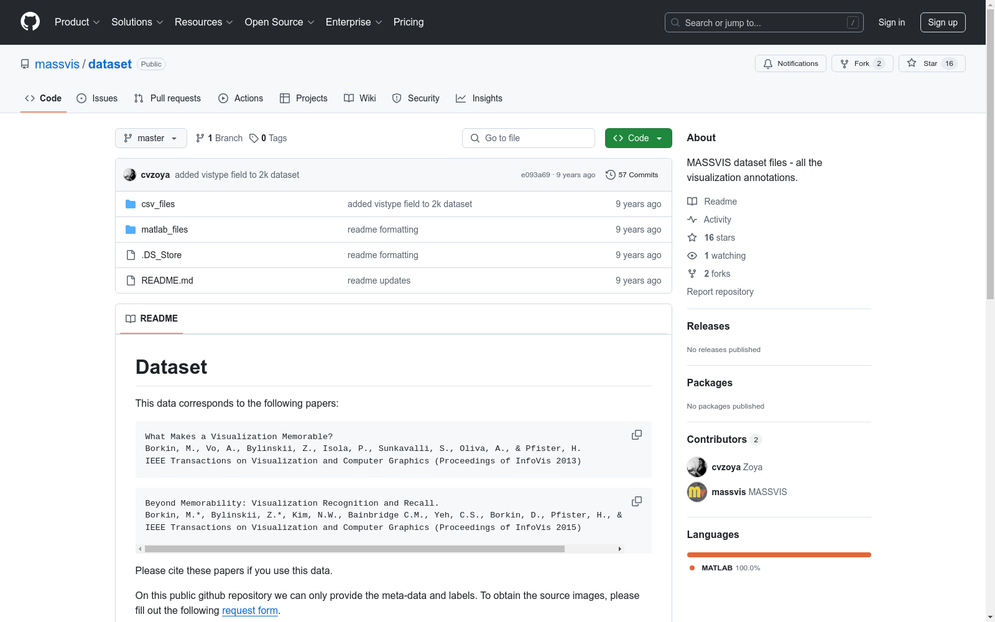Copy the second paper citation block
This screenshot has height=622, width=995.
pos(637,501)
